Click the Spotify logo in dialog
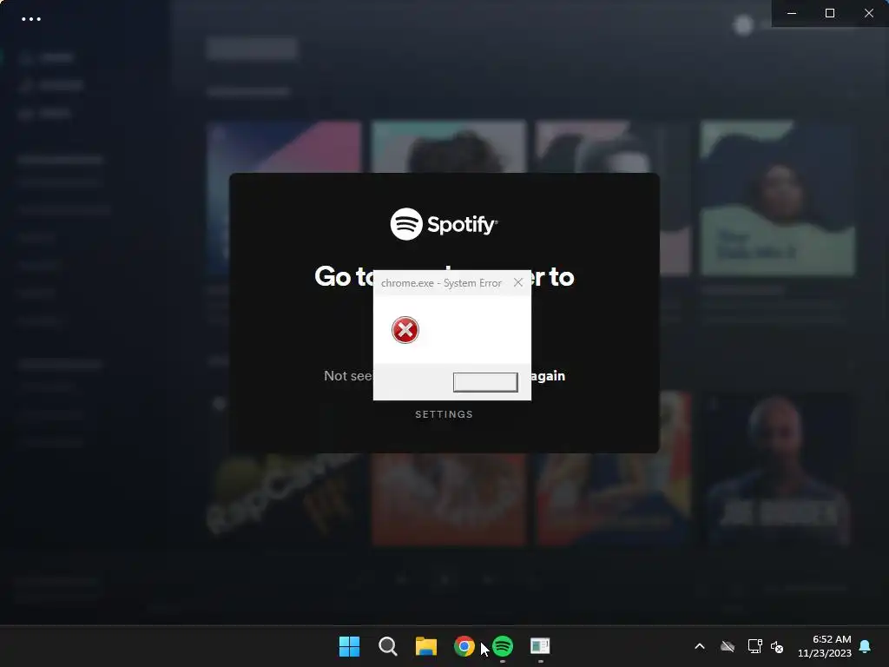 click(444, 224)
